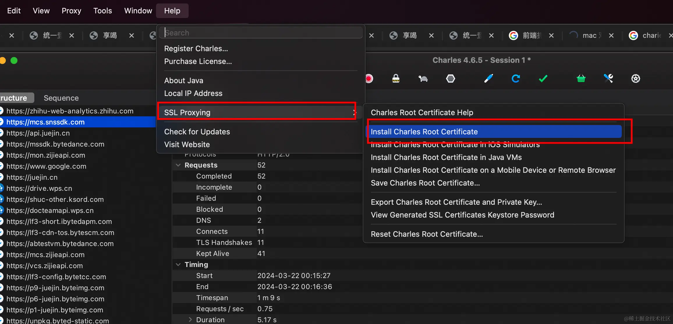Close the mac browser tab
The width and height of the screenshot is (673, 324).
click(611, 35)
